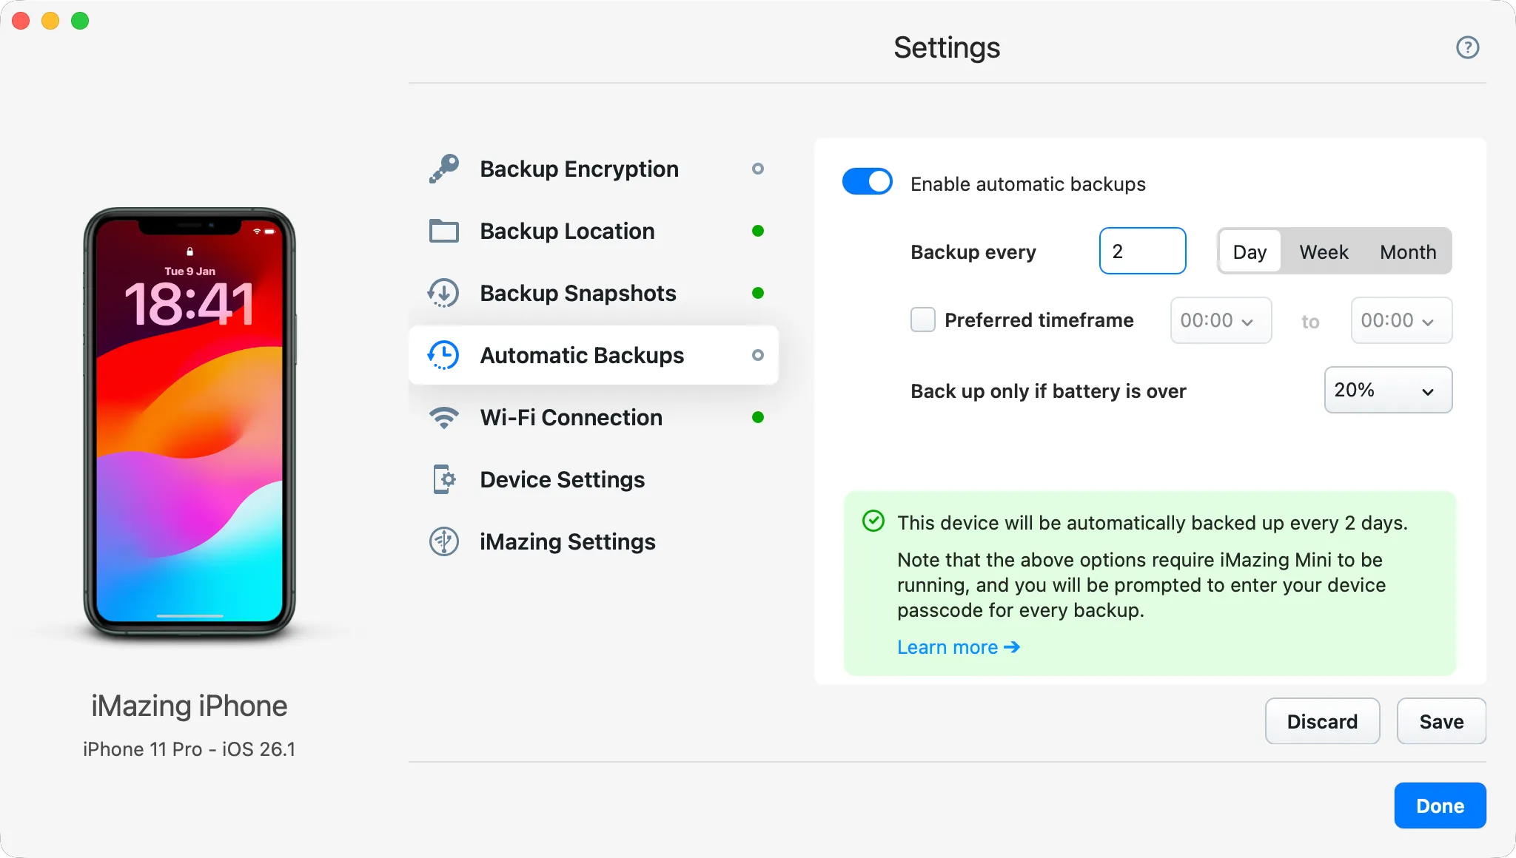Click the Automatic Backups clock icon
The image size is (1516, 858).
pos(443,355)
